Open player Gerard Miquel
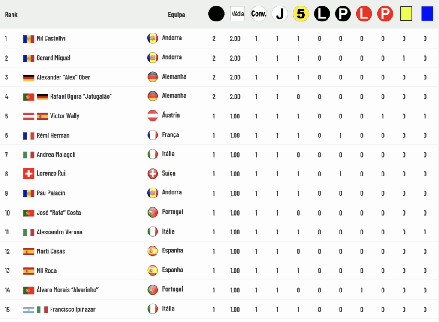 coord(54,58)
